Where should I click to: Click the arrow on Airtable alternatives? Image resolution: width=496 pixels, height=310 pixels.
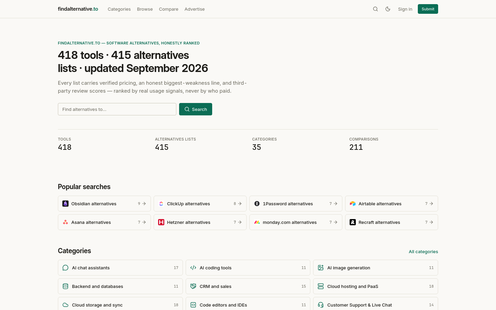pos(431,204)
